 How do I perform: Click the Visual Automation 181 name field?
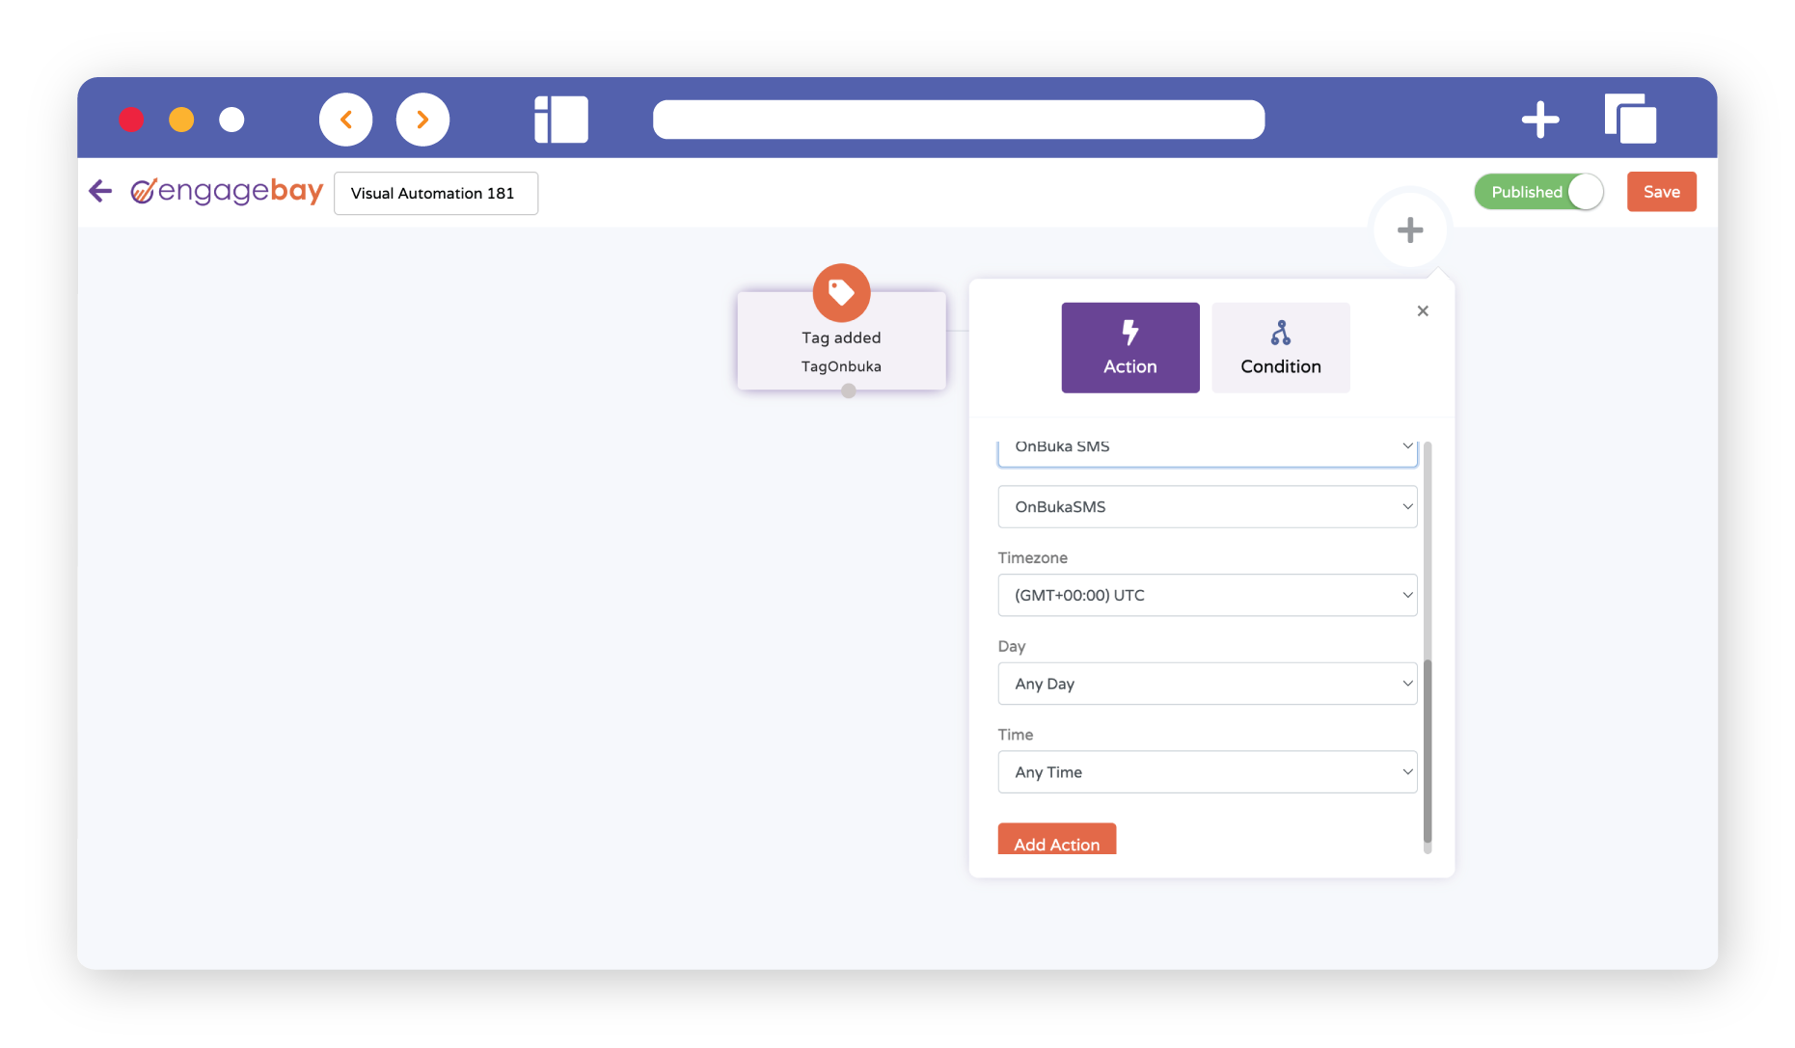click(x=436, y=193)
